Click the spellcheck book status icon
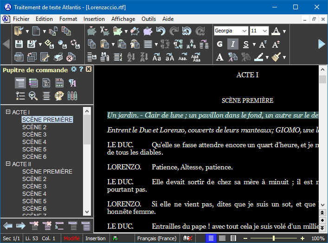This screenshot has height=243, width=328. [187, 238]
